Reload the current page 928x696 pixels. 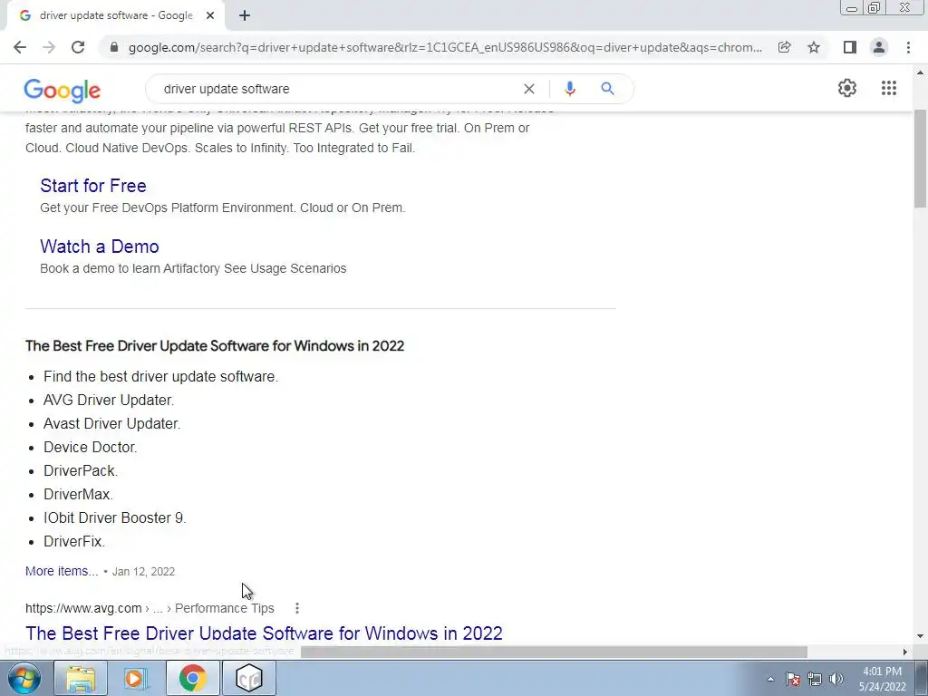pos(78,47)
